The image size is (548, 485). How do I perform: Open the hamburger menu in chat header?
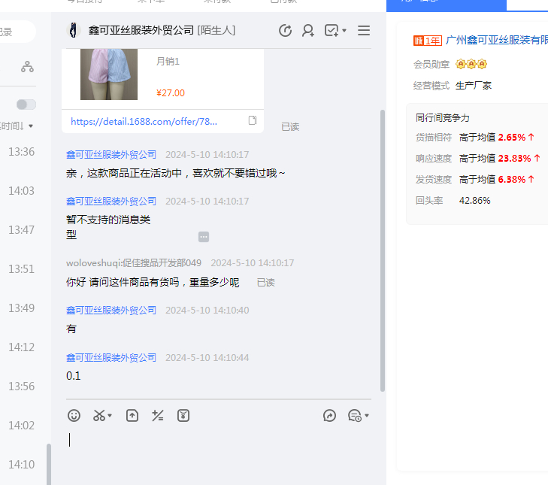[364, 31]
